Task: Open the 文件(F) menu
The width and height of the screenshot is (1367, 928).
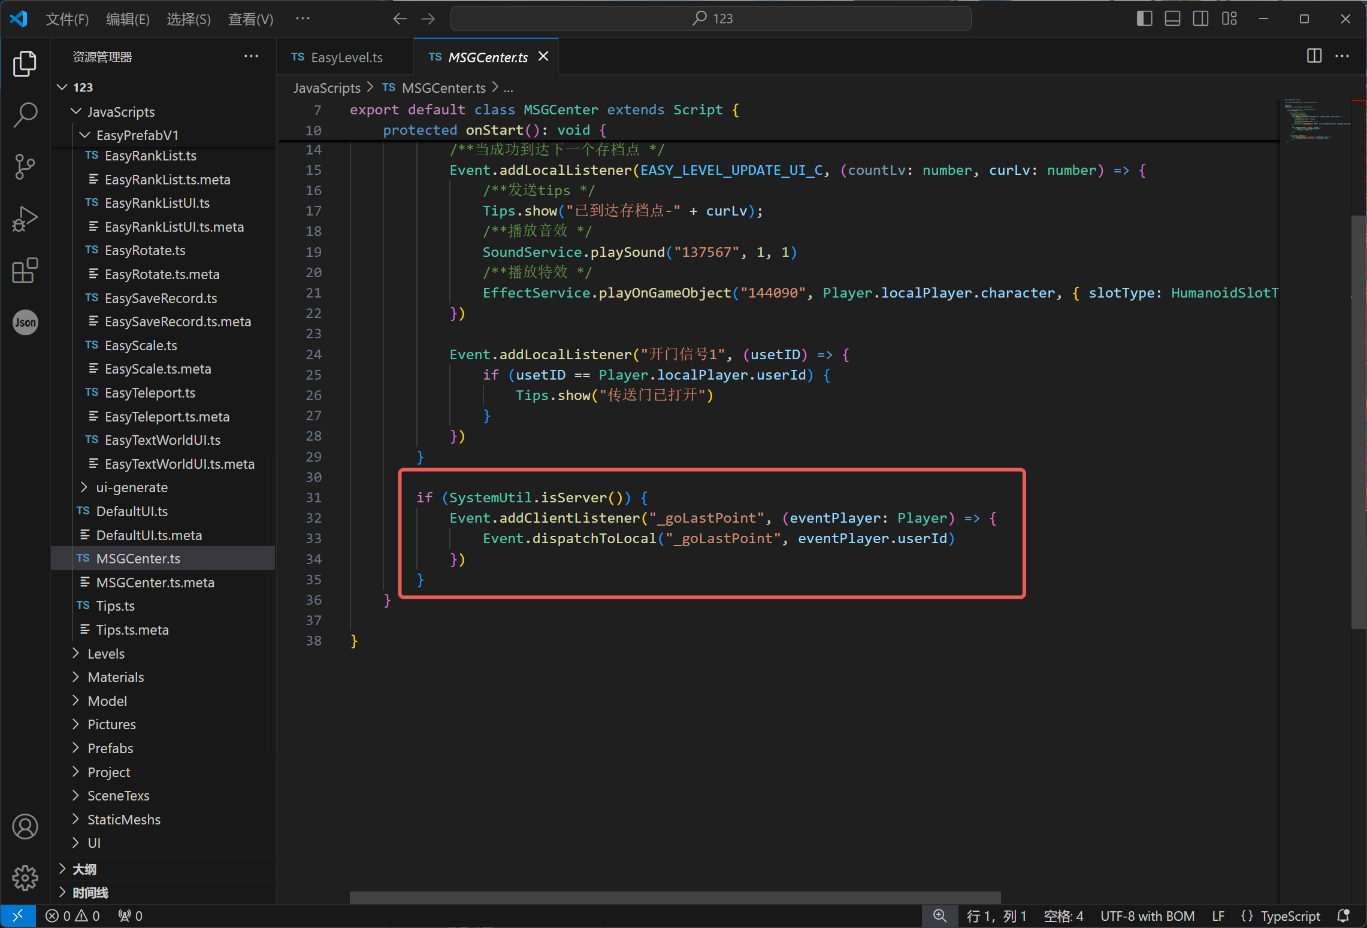Action: pyautogui.click(x=67, y=19)
